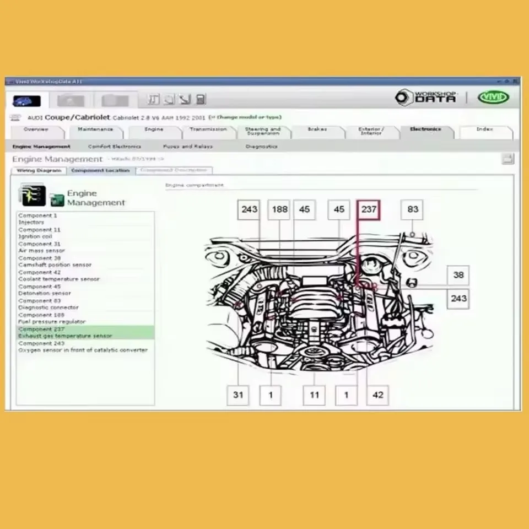Click the Engine Management wiring icon
Image resolution: width=529 pixels, height=529 pixels.
(33, 195)
